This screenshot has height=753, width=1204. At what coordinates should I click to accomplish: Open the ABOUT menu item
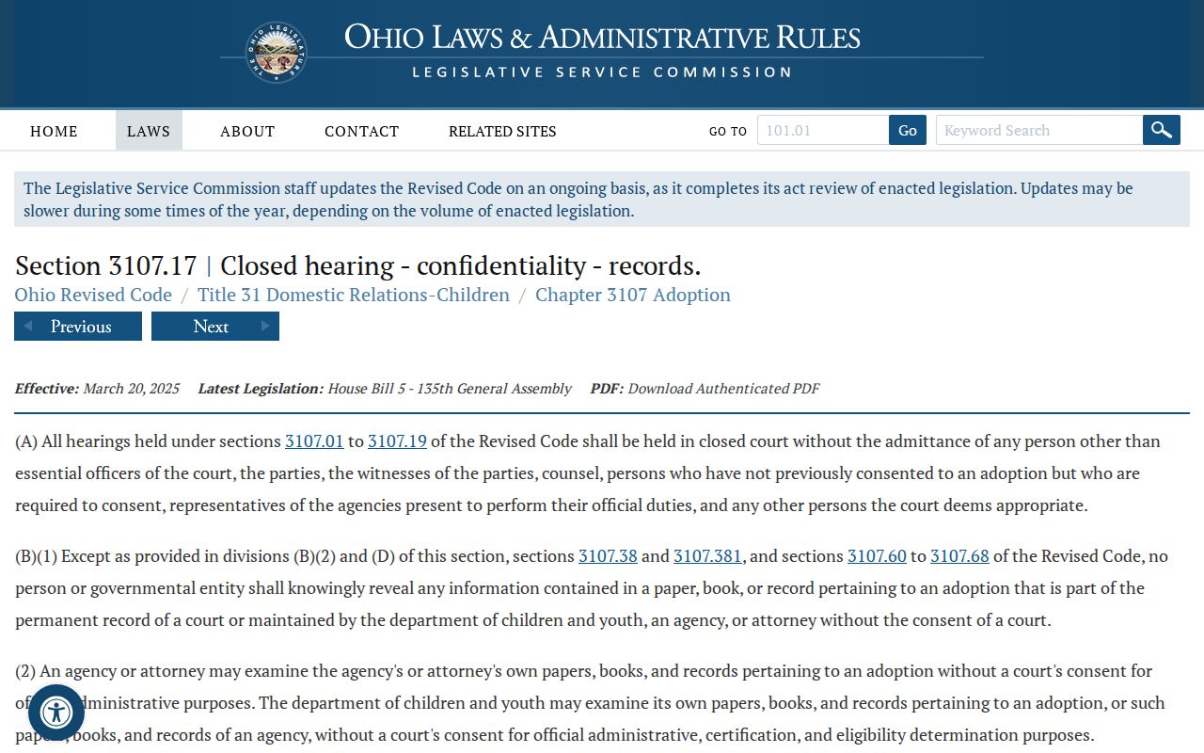(x=247, y=131)
